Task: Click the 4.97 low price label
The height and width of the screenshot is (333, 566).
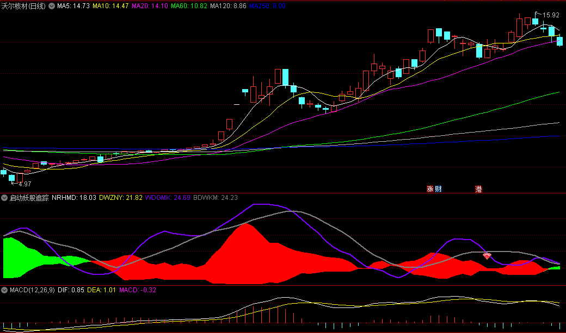Action: tap(25, 184)
